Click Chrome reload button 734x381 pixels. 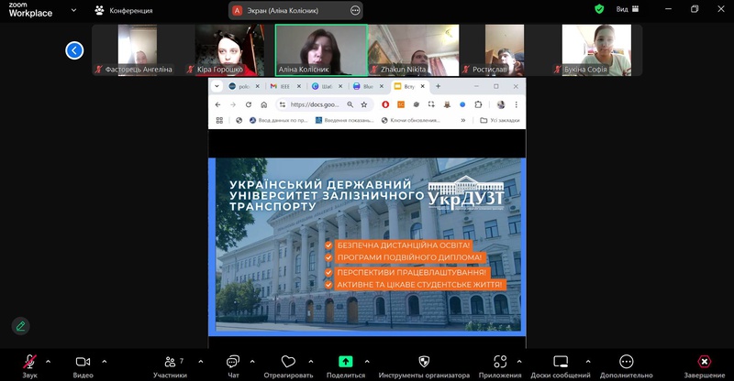pyautogui.click(x=249, y=104)
